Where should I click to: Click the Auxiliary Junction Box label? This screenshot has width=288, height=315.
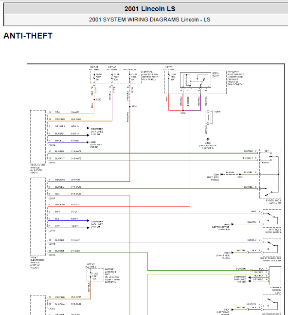[x=235, y=78]
